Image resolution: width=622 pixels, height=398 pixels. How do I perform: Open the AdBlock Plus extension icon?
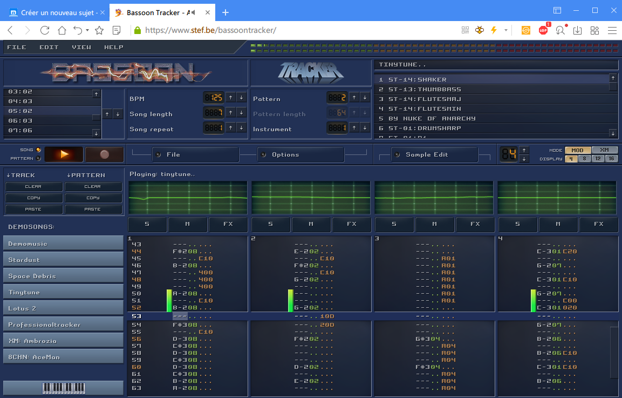[x=543, y=30]
